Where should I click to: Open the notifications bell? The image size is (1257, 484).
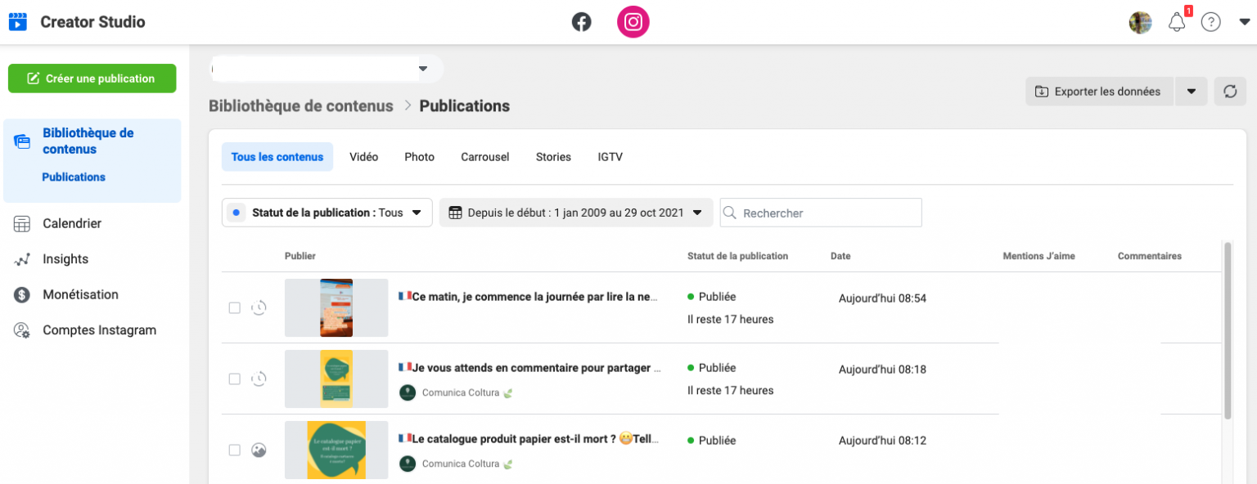pos(1177,22)
